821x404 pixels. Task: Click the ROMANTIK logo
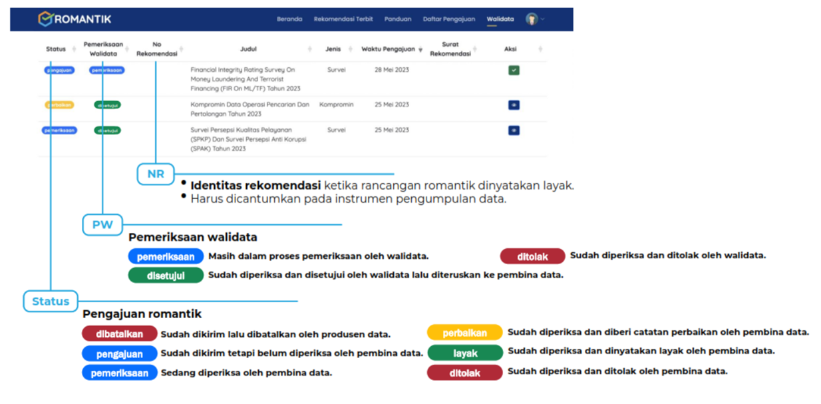point(75,19)
